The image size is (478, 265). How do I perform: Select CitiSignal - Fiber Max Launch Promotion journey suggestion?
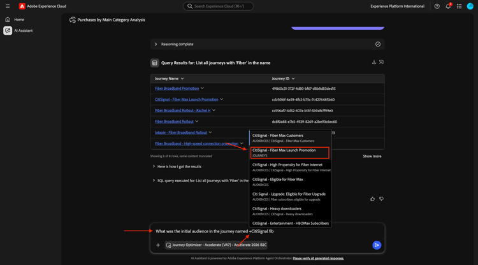point(290,153)
